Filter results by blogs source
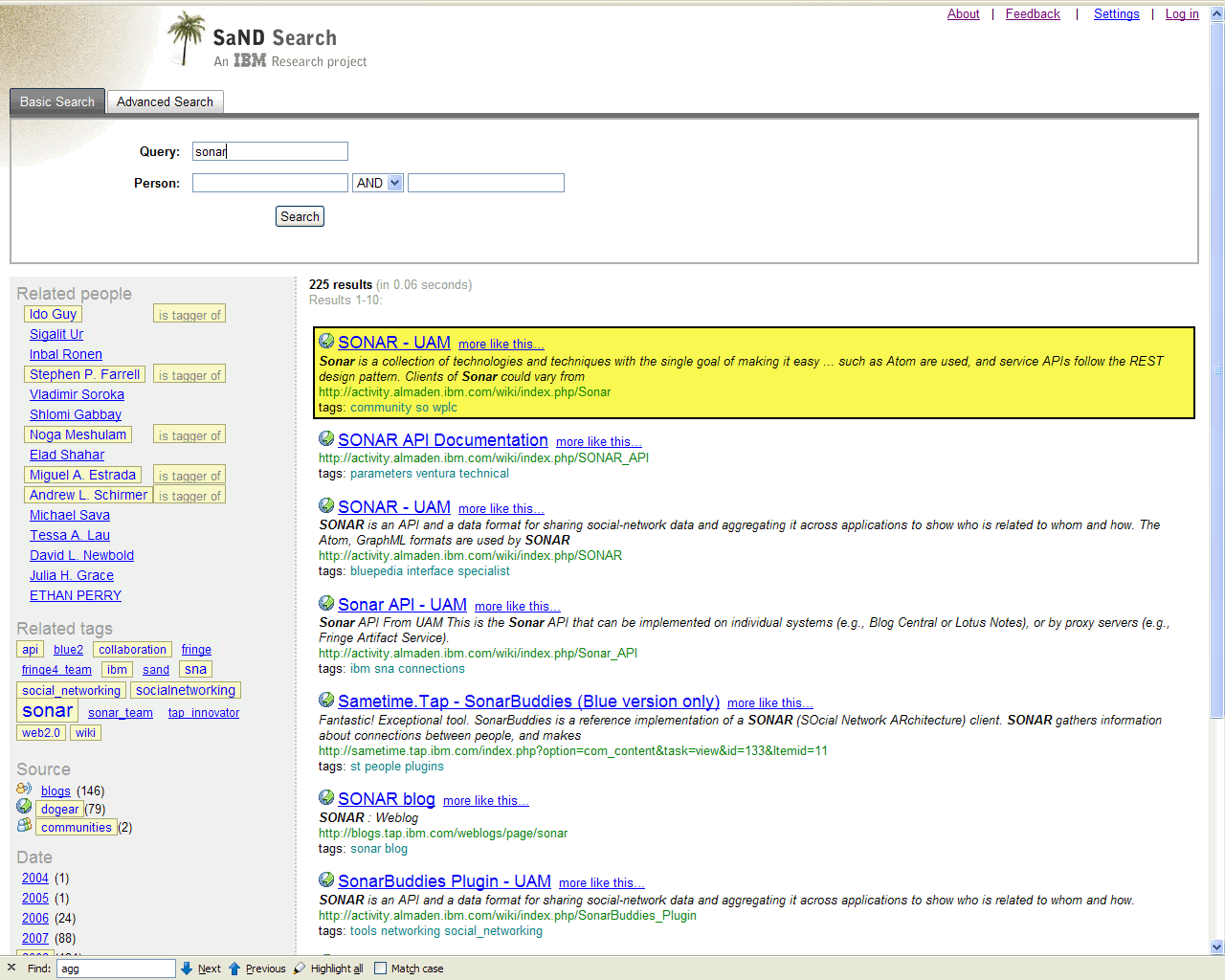The height and width of the screenshot is (980, 1225). [x=56, y=791]
